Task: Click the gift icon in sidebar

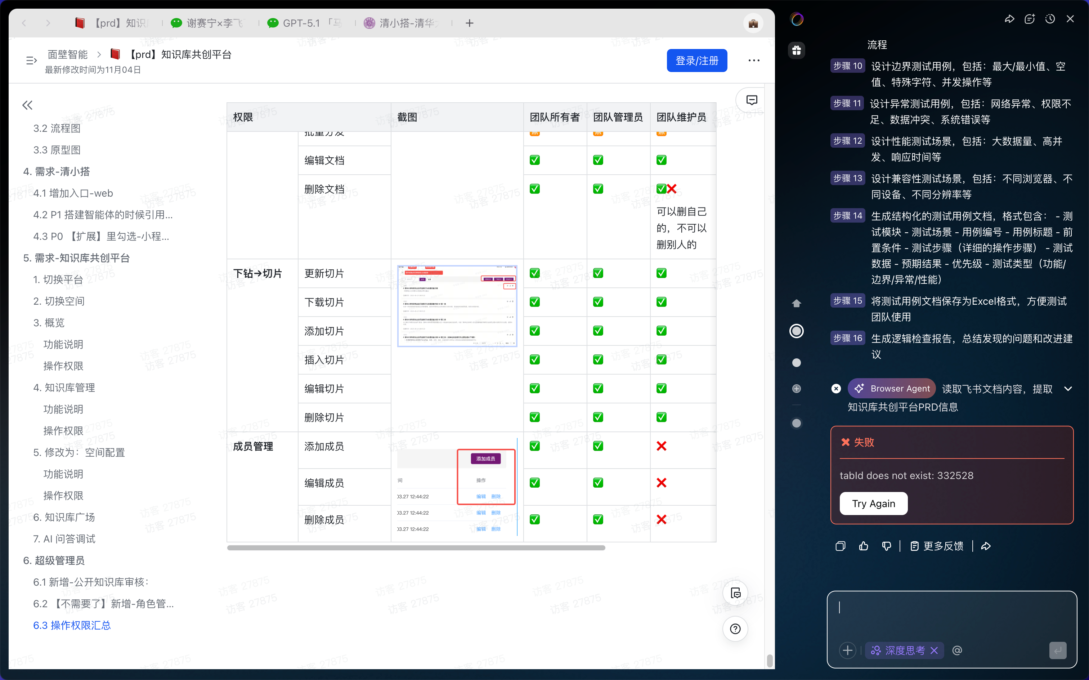Action: (797, 50)
